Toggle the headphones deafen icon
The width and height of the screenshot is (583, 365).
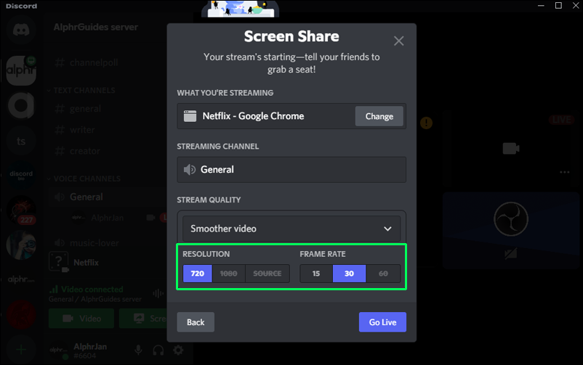(x=158, y=350)
